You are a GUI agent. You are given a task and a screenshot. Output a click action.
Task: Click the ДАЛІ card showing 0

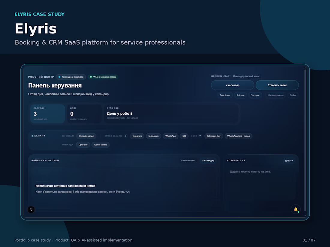pyautogui.click(x=84, y=114)
